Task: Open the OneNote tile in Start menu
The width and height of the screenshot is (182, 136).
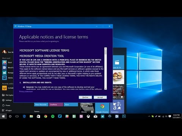Action: (56, 105)
